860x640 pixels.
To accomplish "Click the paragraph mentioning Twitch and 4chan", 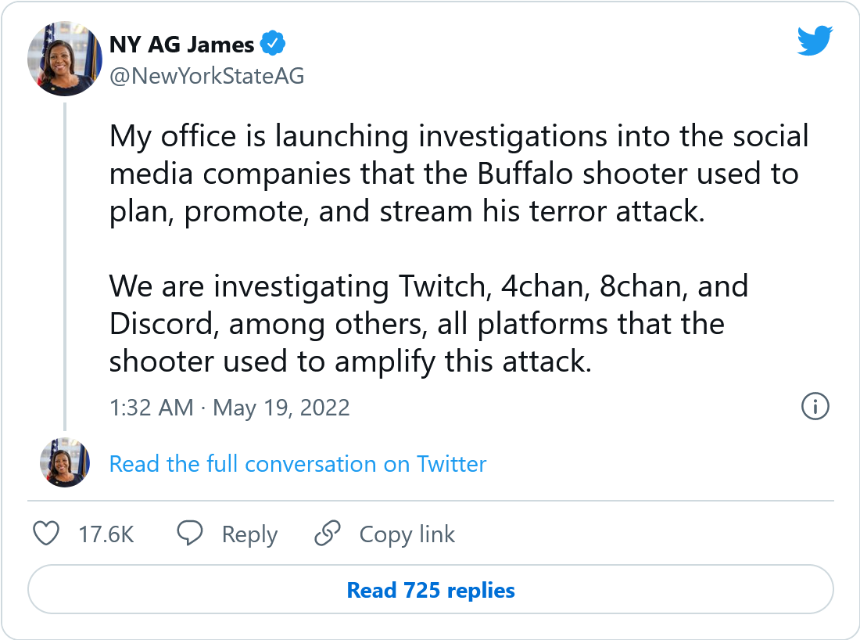I will [428, 324].
